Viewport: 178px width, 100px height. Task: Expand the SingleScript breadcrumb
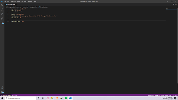point(11,7)
